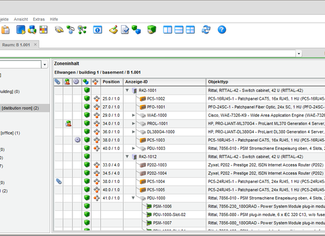Click the blue square with play arrow icon
This screenshot has width=325, height=236.
(21, 30)
